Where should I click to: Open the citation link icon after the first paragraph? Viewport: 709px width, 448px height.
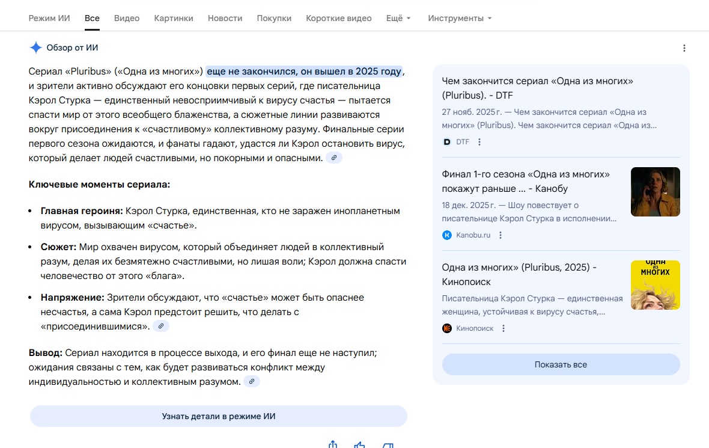click(x=333, y=158)
